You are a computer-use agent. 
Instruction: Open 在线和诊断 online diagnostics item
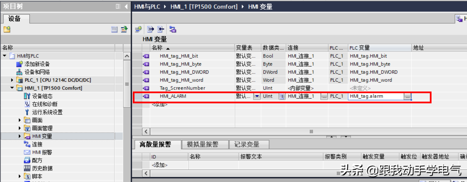click(45, 104)
